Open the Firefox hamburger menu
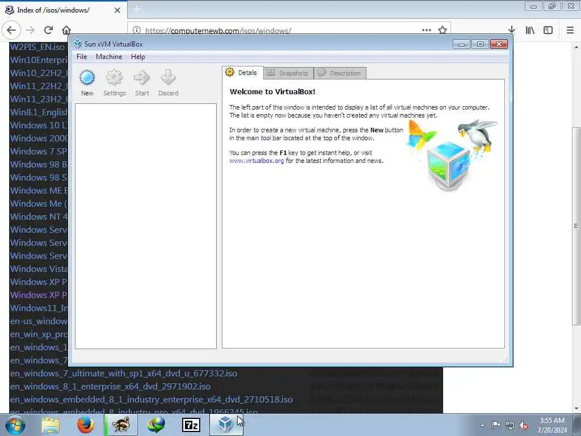This screenshot has width=581, height=436. pos(570,30)
